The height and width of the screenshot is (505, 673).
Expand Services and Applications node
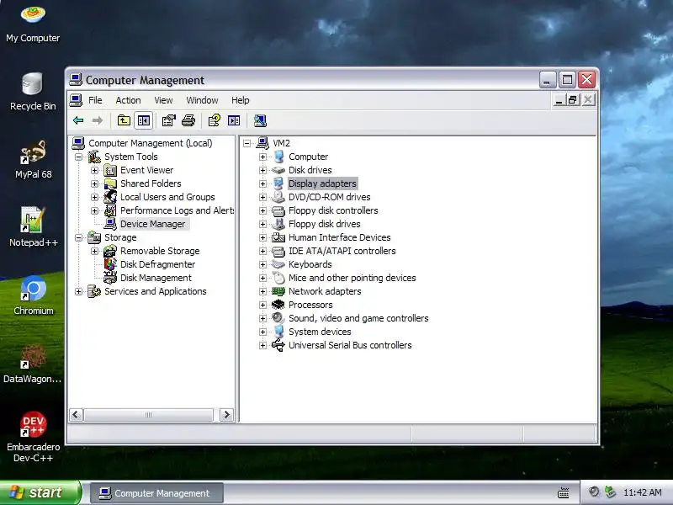coord(78,291)
